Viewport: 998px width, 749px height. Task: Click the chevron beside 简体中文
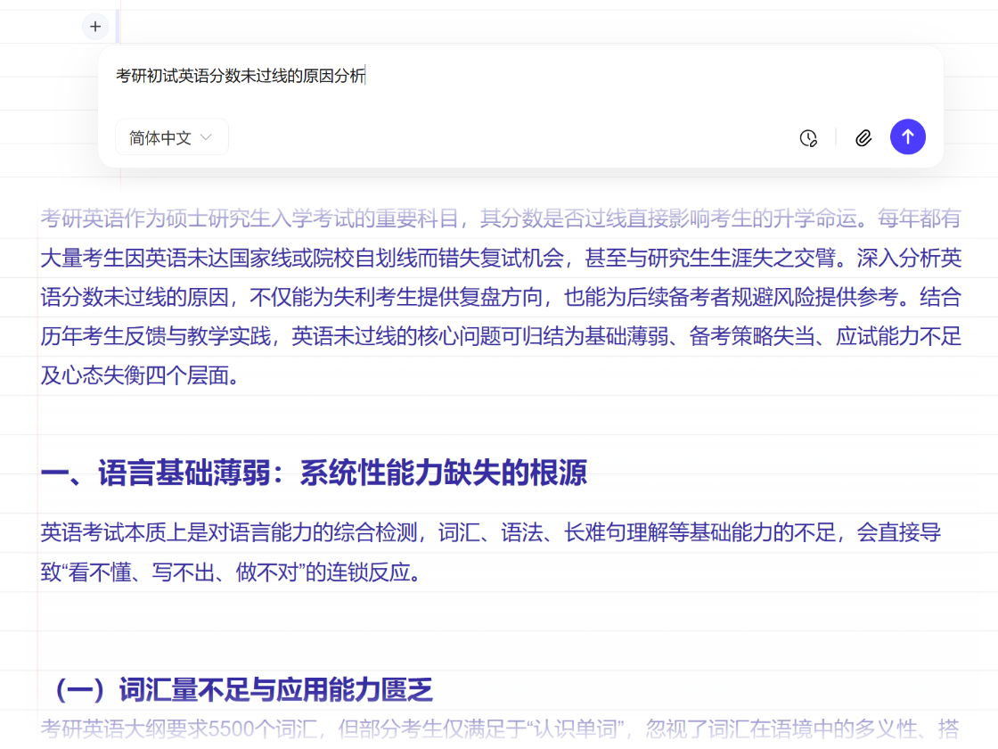click(x=206, y=137)
